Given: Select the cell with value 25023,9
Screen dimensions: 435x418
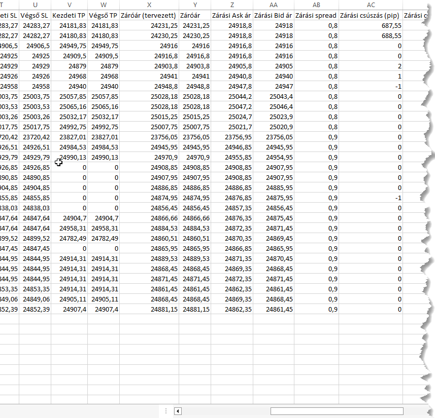Looking at the screenshot, I should [x=274, y=117].
